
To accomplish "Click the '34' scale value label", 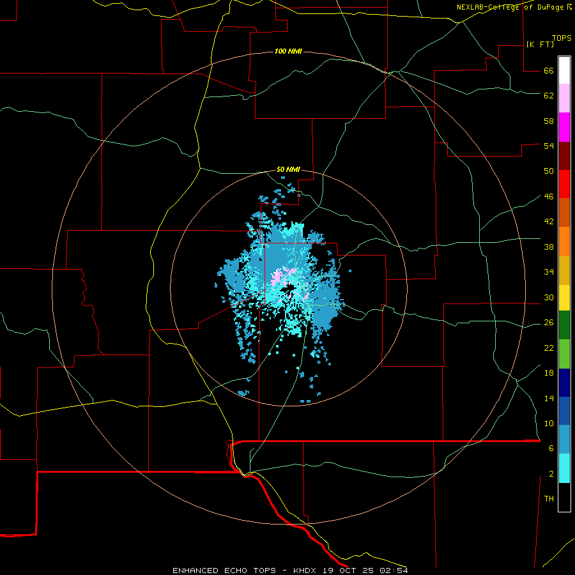I will (549, 272).
